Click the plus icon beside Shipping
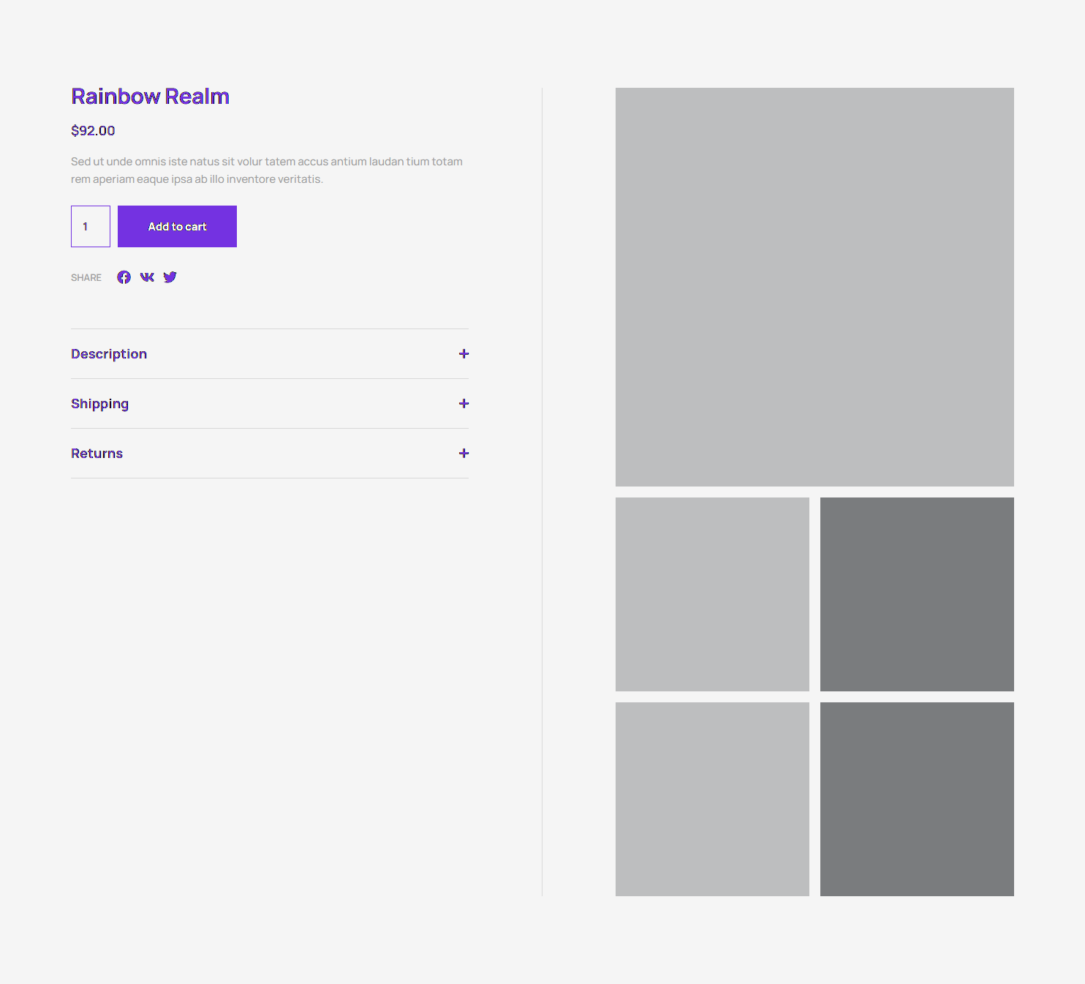This screenshot has width=1085, height=984. [x=464, y=404]
